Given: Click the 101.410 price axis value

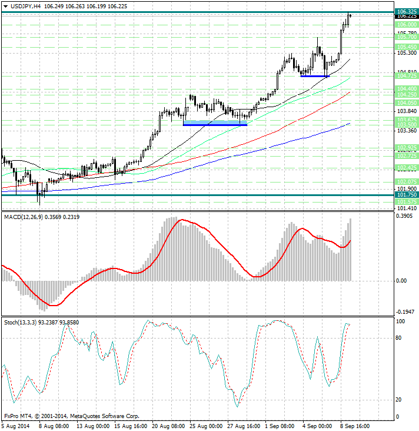Looking at the screenshot, I should tap(407, 208).
